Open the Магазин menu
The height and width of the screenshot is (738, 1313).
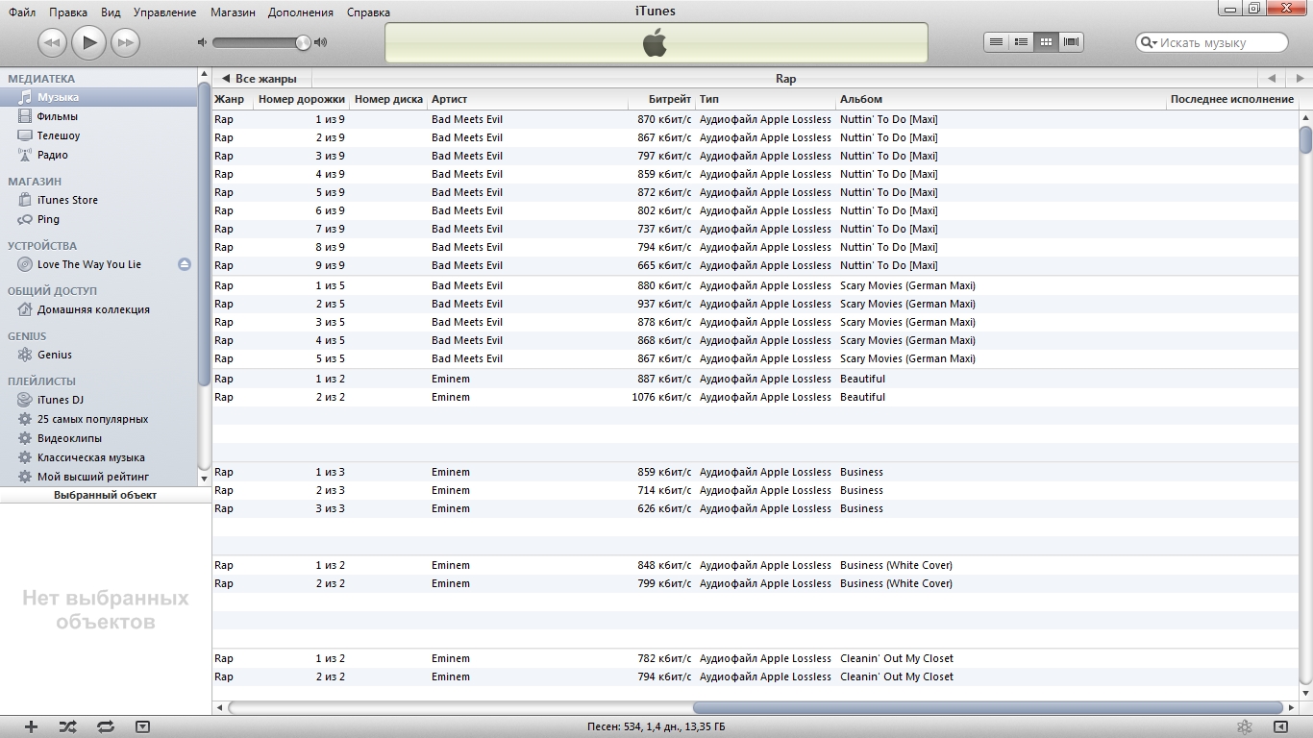point(233,12)
